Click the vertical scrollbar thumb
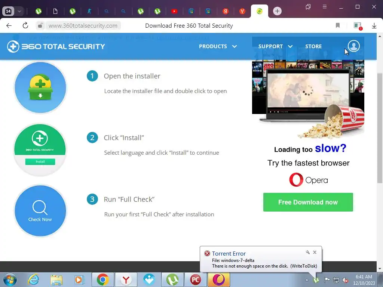This screenshot has height=287, width=383. point(380,128)
